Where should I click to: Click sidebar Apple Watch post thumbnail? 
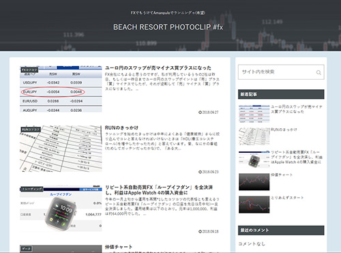point(254,160)
